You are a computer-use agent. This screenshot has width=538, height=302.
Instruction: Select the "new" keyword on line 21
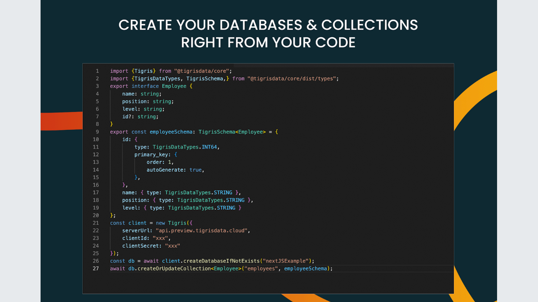tap(160, 223)
